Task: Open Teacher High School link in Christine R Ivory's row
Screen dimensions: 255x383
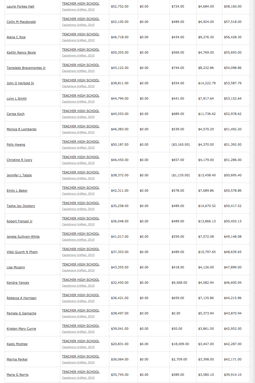Action: [x=81, y=157]
